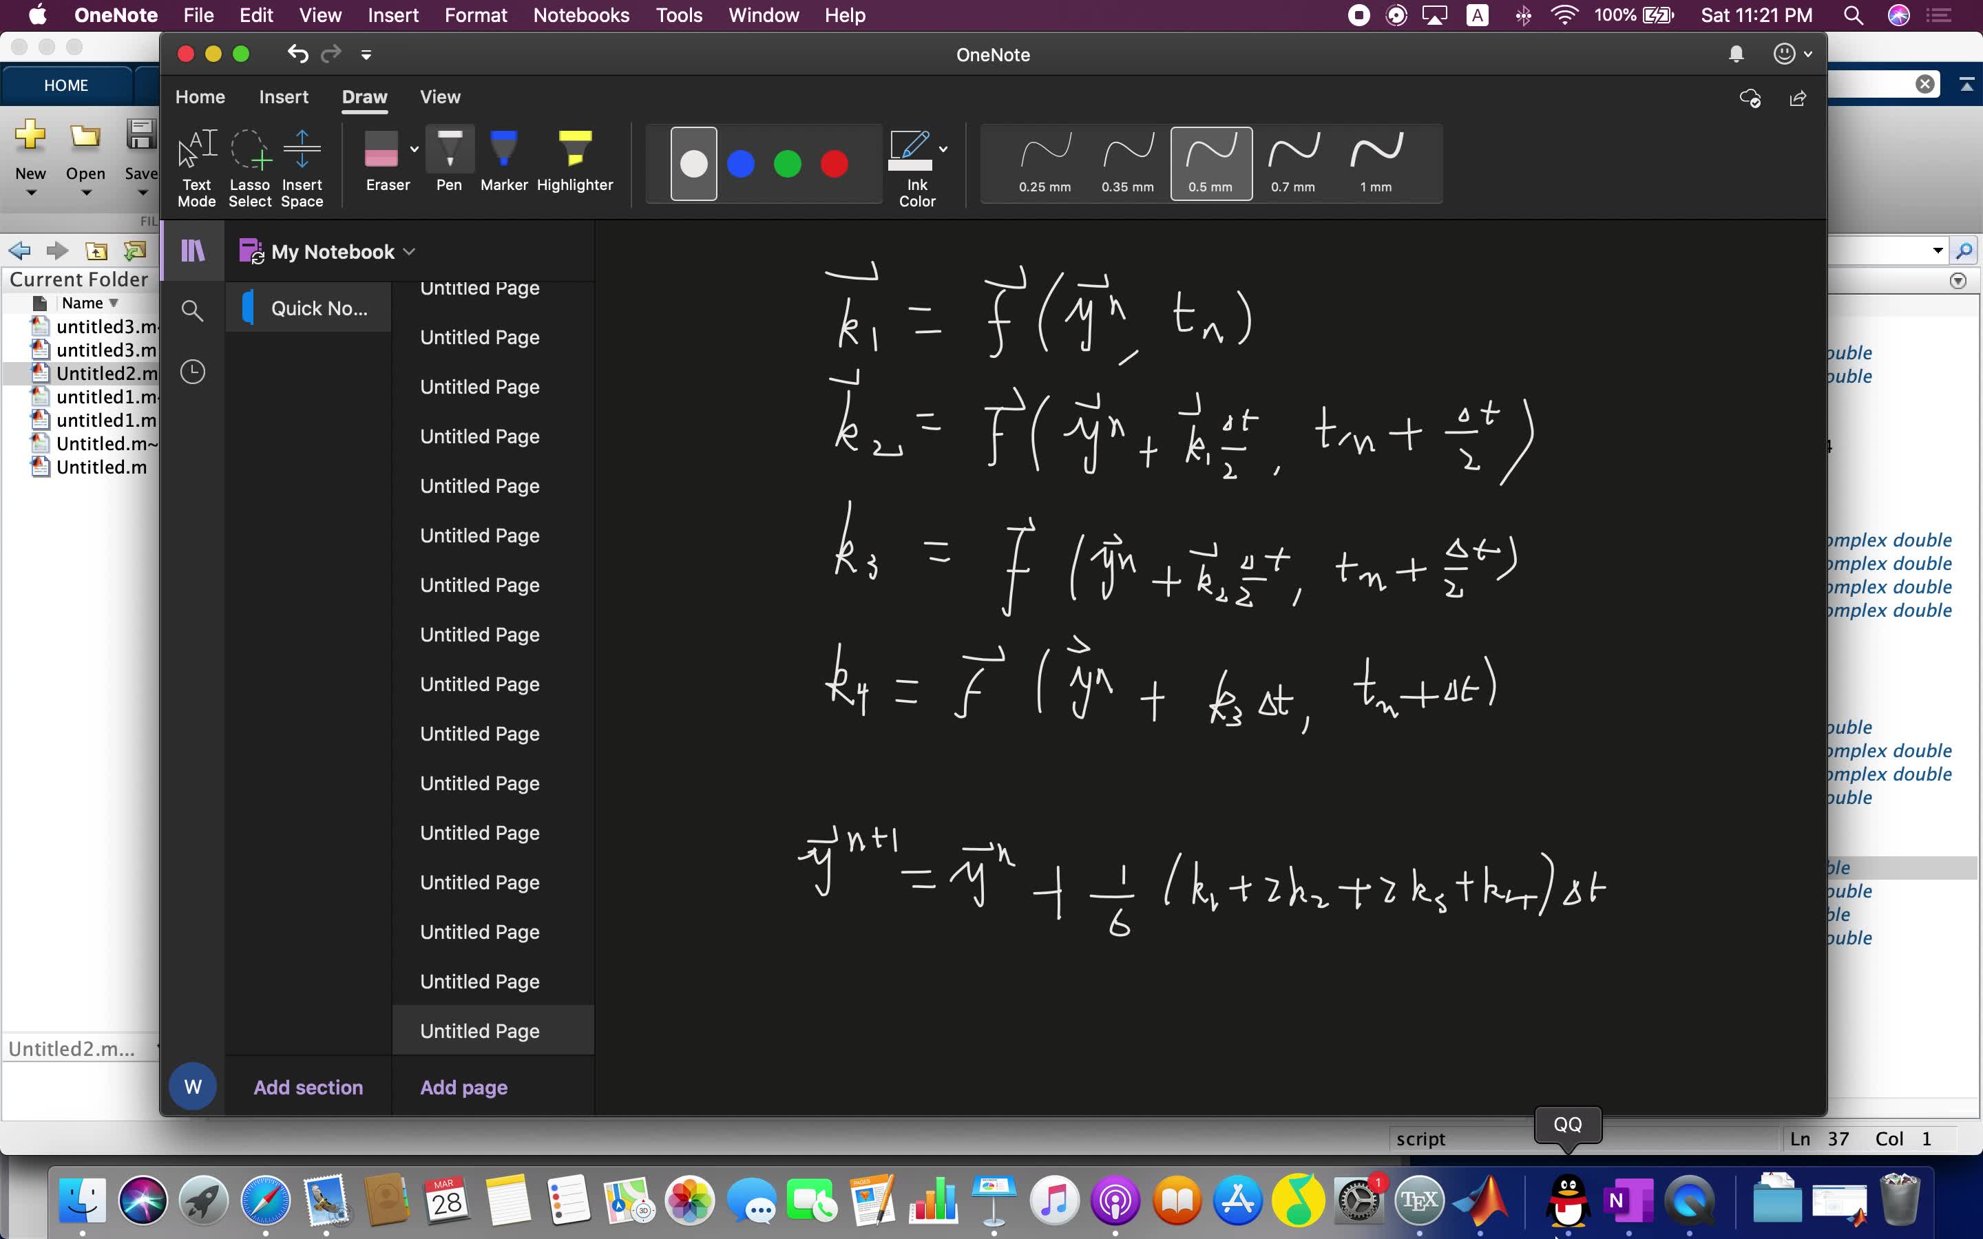Toggle the notebooks navigation pane
The image size is (1983, 1239).
(193, 251)
